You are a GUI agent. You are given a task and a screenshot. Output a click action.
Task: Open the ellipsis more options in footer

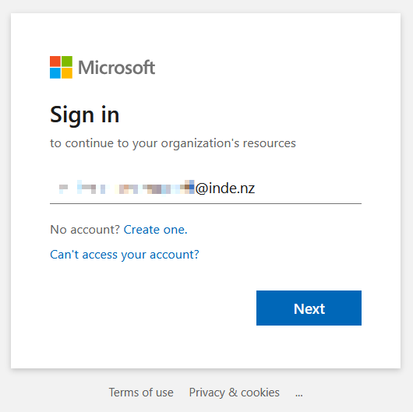point(299,394)
